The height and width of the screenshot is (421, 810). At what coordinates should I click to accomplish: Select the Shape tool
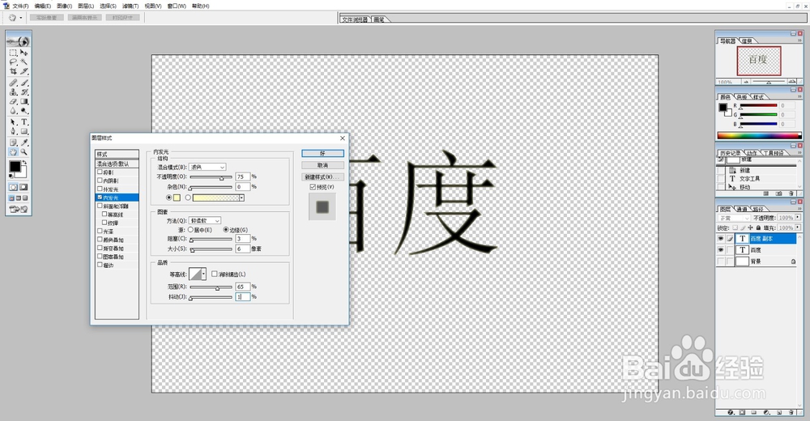pos(23,132)
